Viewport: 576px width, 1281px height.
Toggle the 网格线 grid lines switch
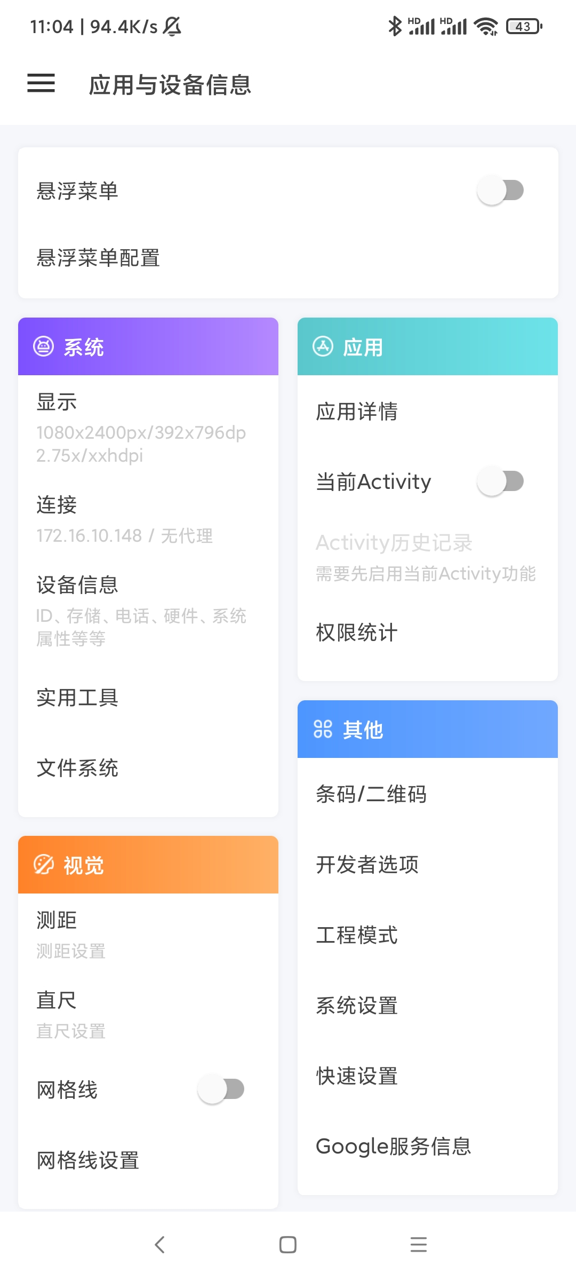click(221, 1089)
